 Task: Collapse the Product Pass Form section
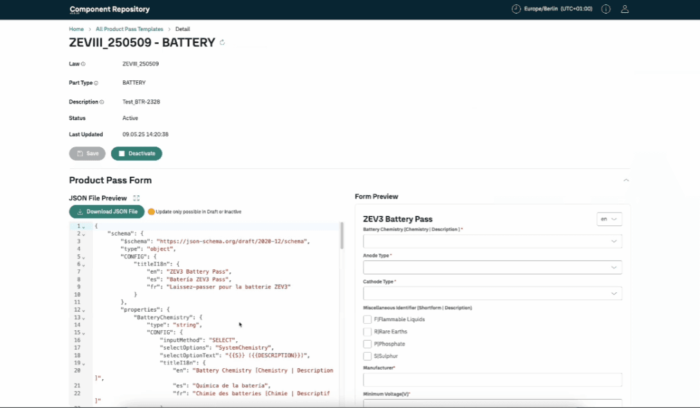[x=626, y=181]
